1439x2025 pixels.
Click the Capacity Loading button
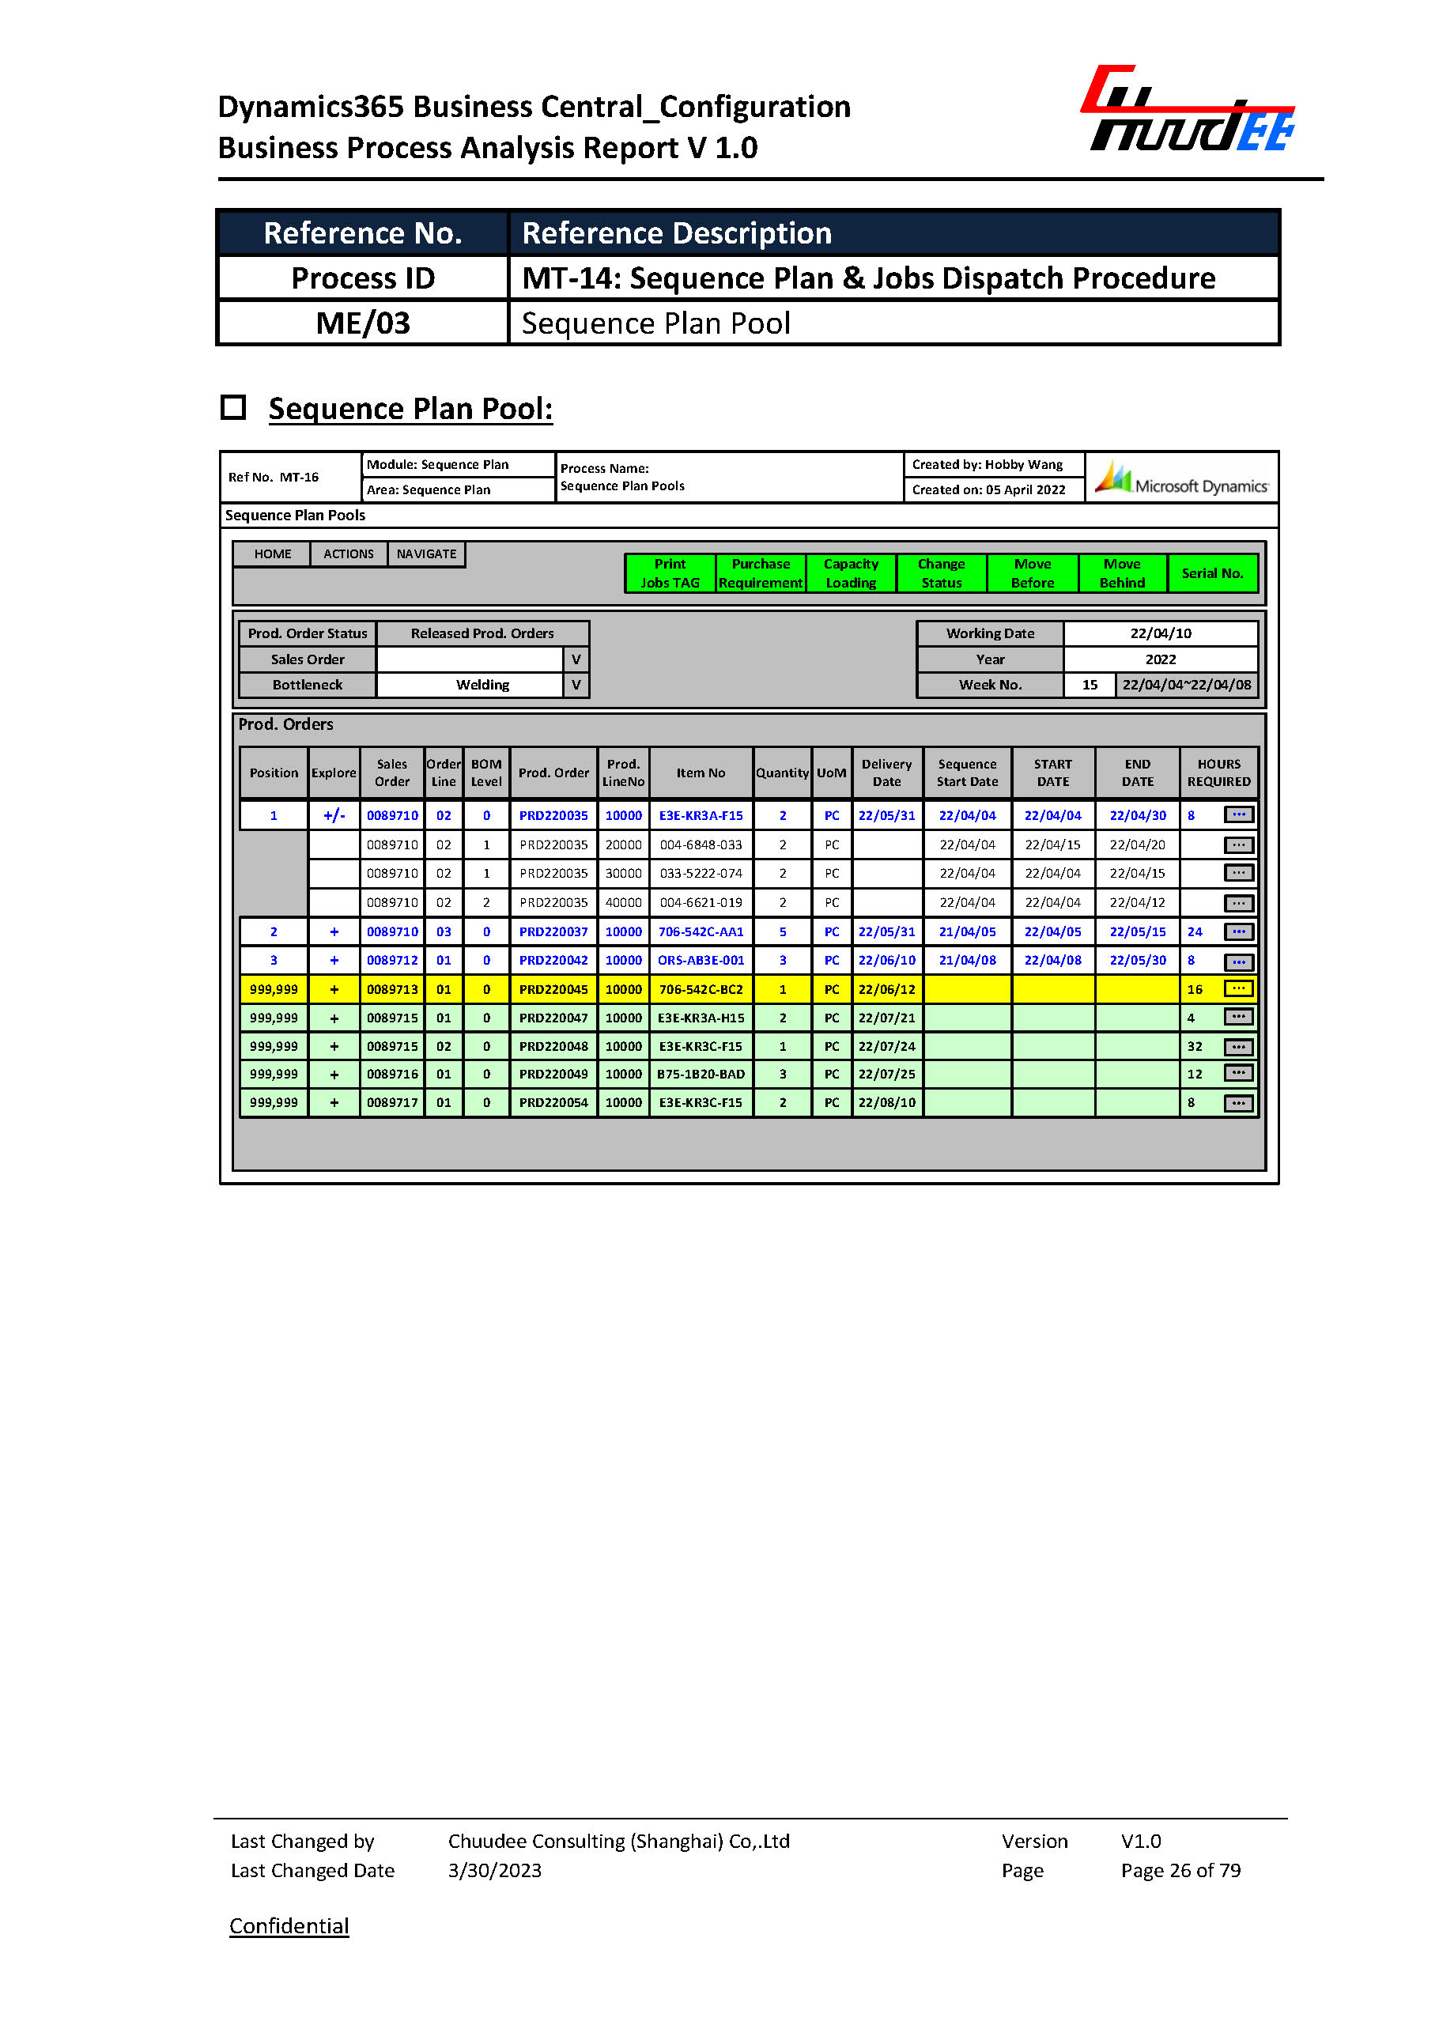[851, 573]
